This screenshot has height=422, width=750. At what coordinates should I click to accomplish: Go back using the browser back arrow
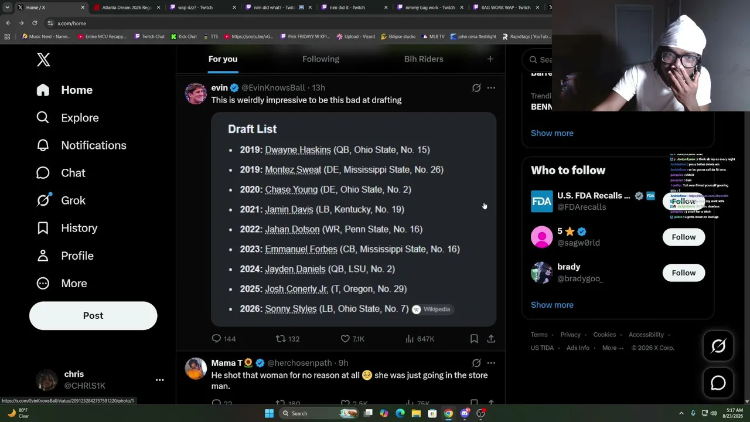tap(8, 23)
